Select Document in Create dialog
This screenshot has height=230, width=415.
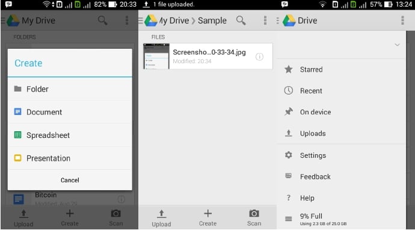(70, 112)
